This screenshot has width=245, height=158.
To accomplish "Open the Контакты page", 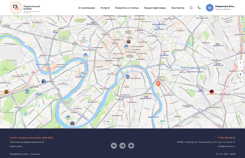I will [178, 8].
